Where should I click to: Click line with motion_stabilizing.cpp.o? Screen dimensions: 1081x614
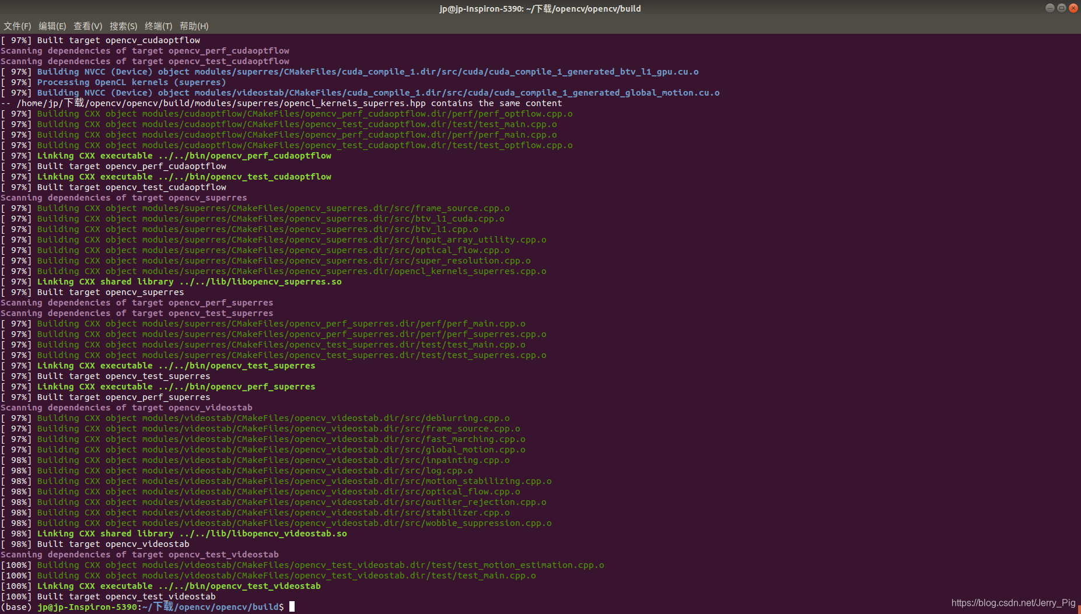tap(276, 481)
